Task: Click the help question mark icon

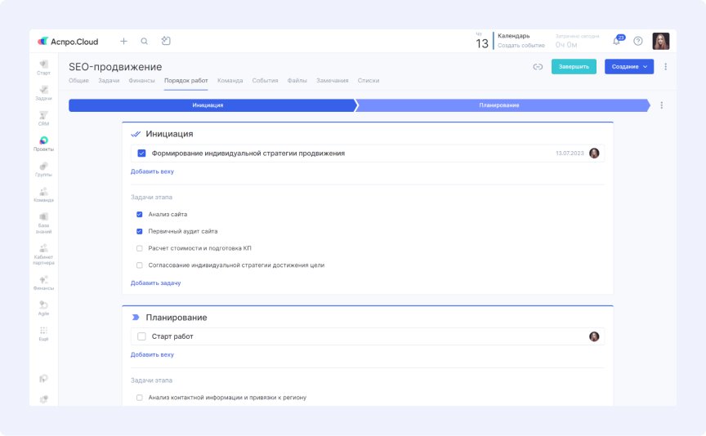Action: point(638,41)
